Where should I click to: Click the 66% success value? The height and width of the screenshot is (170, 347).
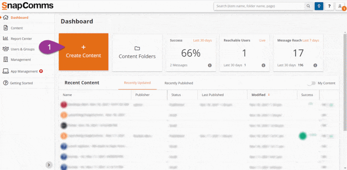pos(191,53)
